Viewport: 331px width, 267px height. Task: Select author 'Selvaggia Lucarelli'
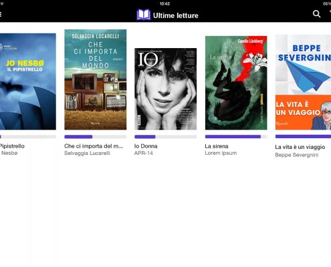pyautogui.click(x=87, y=153)
